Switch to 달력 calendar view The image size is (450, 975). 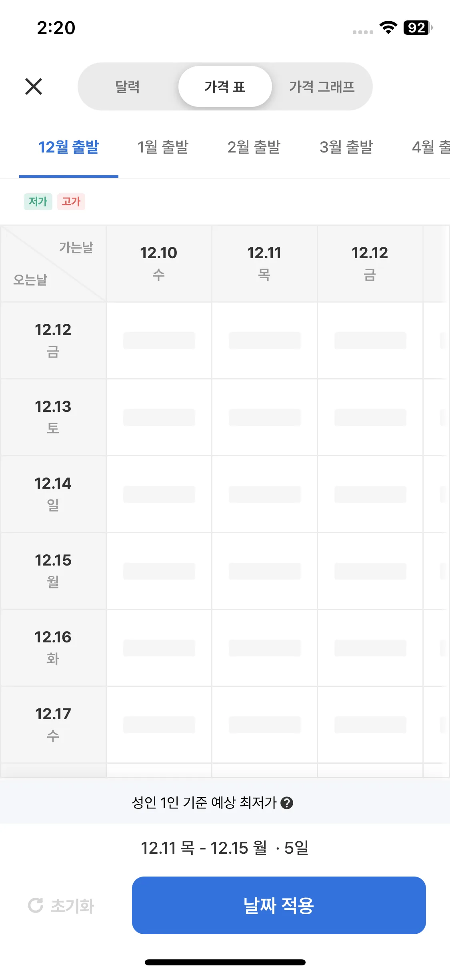point(128,86)
